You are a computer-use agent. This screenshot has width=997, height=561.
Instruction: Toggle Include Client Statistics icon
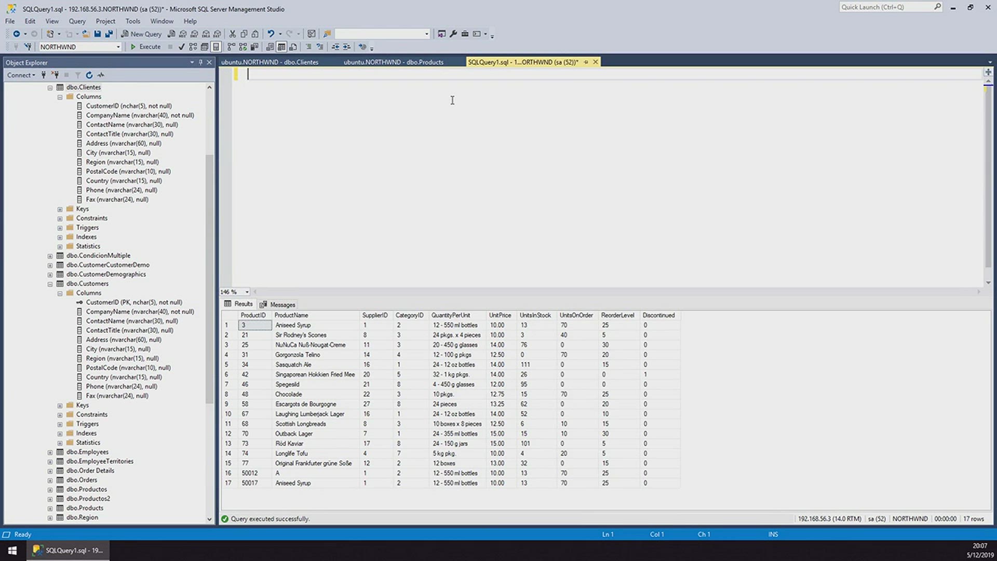pos(254,47)
